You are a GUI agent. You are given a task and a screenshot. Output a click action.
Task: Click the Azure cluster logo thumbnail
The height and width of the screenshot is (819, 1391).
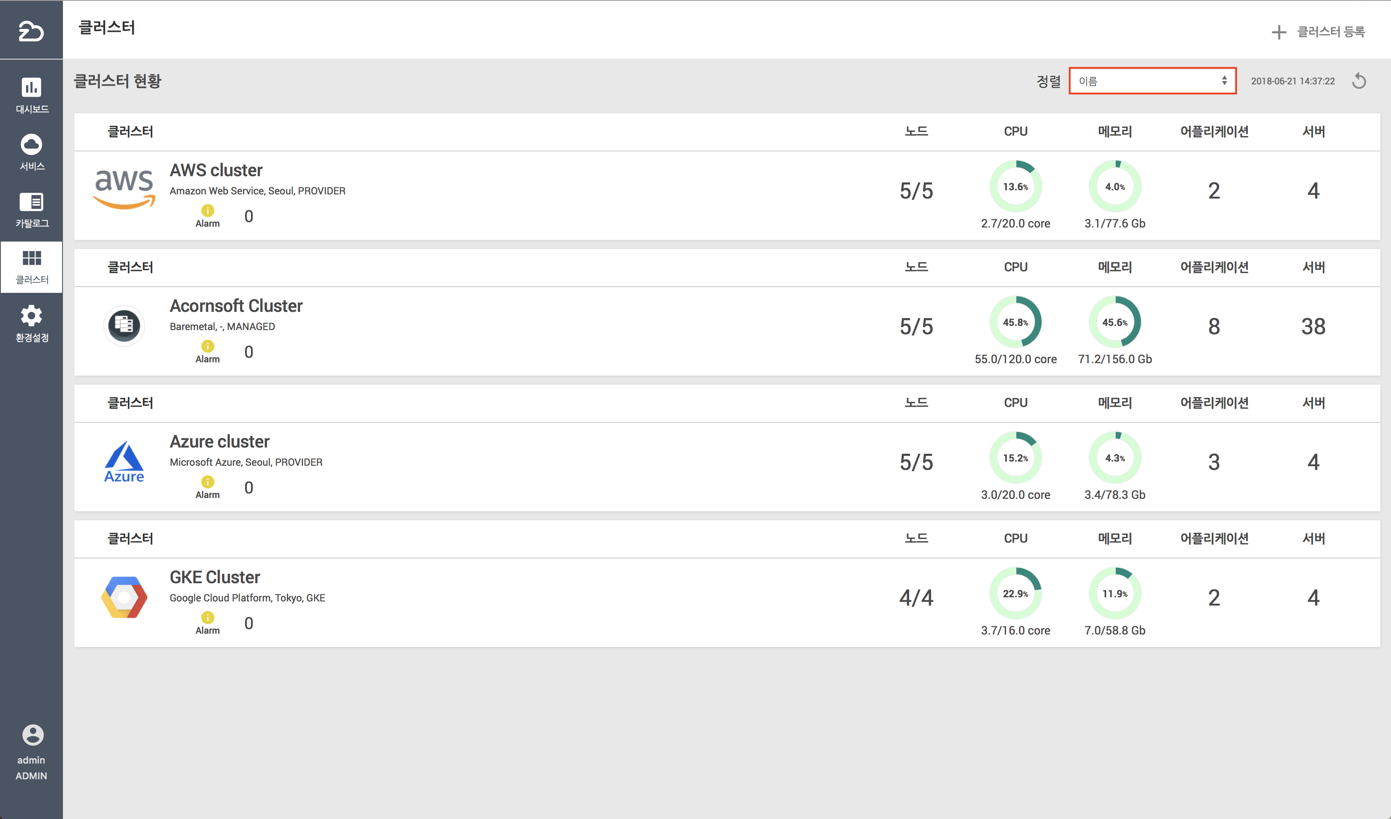click(124, 462)
